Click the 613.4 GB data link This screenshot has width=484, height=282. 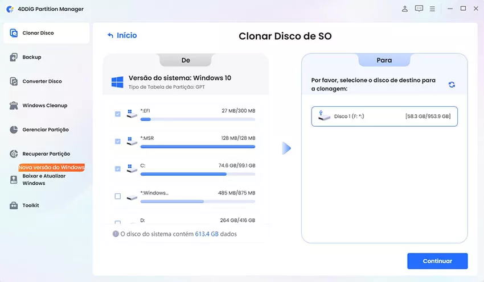(207, 234)
